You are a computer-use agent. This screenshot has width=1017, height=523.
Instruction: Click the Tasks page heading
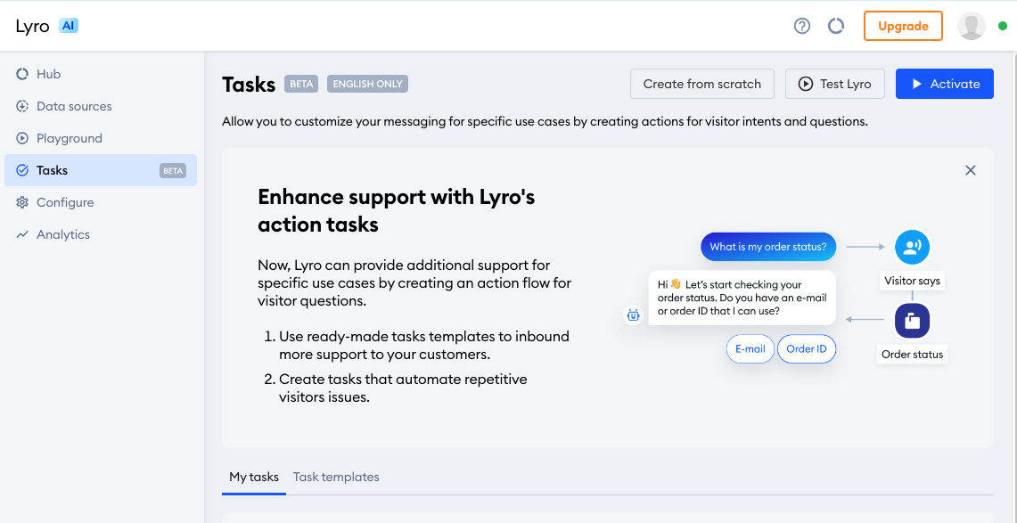pyautogui.click(x=249, y=85)
